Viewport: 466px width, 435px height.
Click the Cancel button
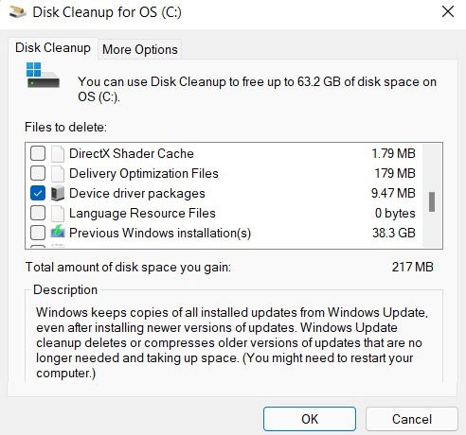pyautogui.click(x=412, y=419)
